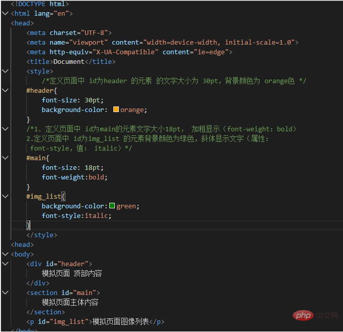
Task: Collapse the #img_list rule fold arrow
Action: (x=5, y=196)
